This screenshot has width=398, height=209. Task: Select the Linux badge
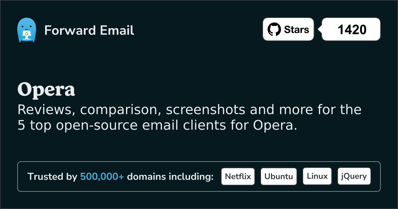point(317,176)
